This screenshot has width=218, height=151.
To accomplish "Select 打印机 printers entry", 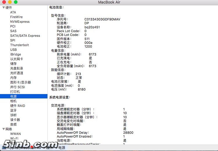I will pos(15,92).
